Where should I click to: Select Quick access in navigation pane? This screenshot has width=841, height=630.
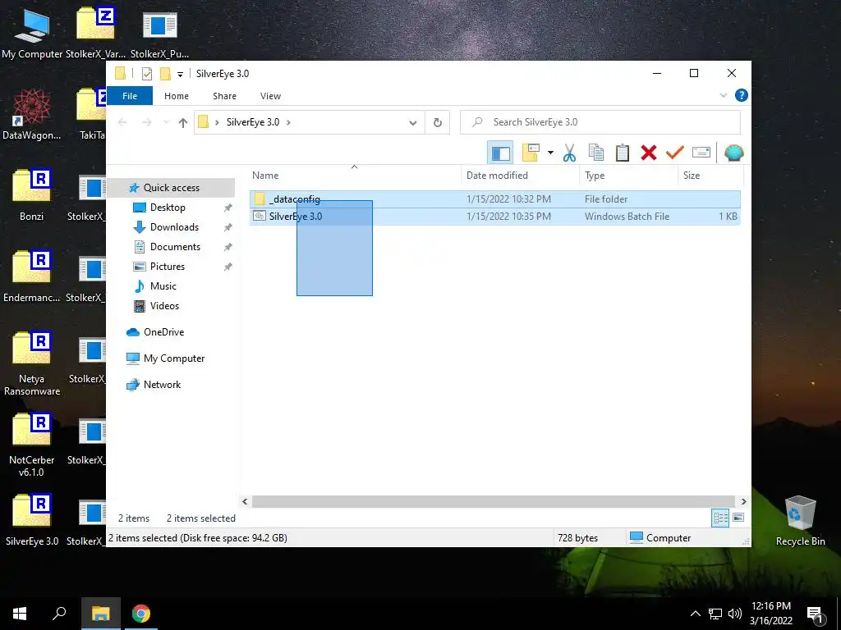(172, 188)
